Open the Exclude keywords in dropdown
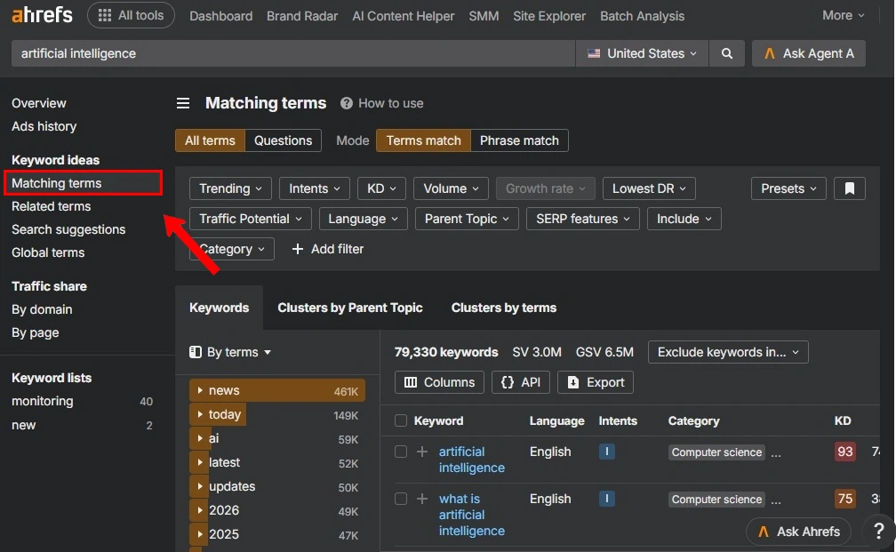 728,352
